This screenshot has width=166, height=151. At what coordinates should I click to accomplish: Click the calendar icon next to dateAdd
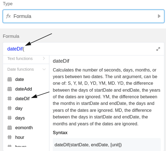10,89
